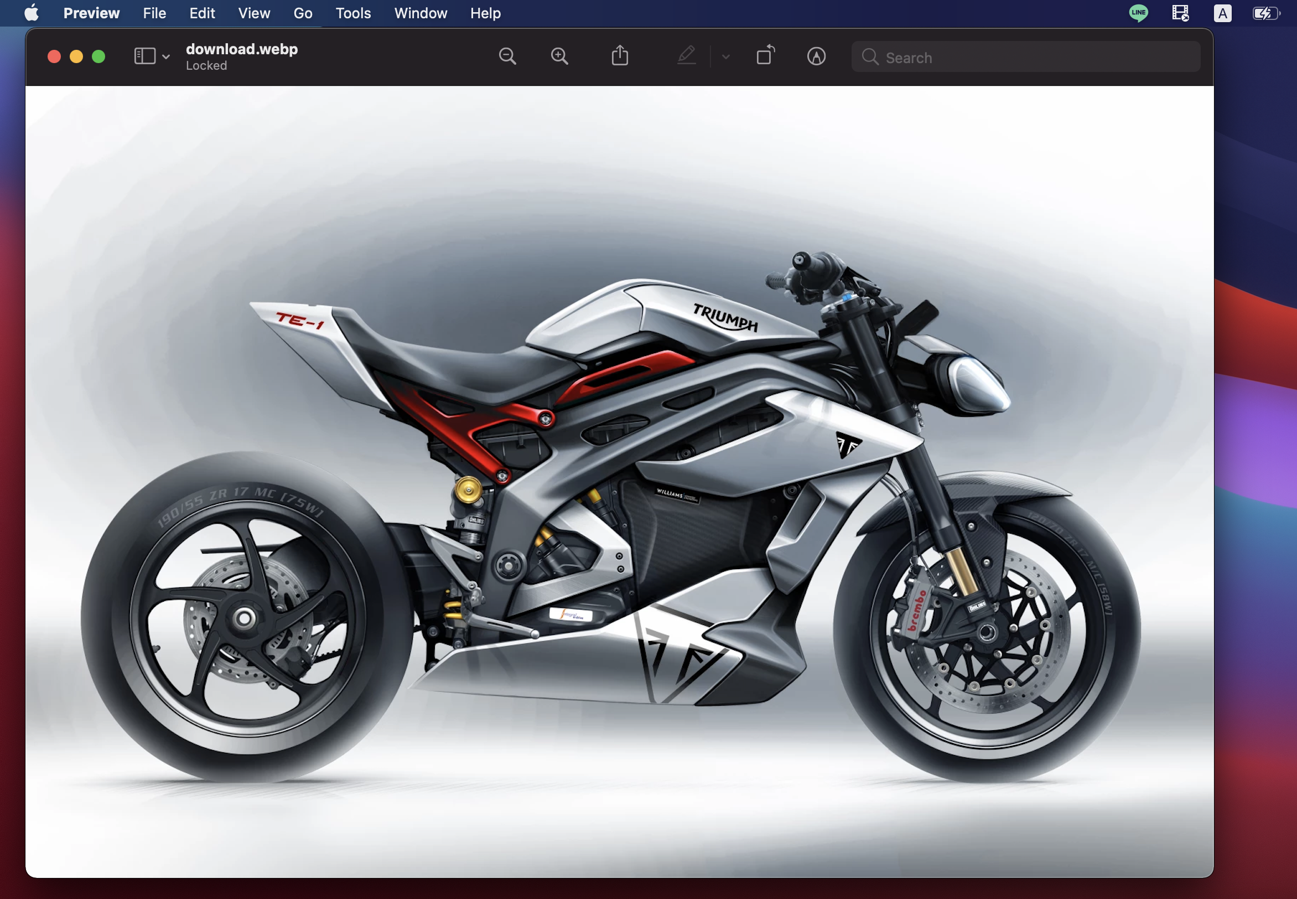Click the green full-screen window button

coord(98,56)
